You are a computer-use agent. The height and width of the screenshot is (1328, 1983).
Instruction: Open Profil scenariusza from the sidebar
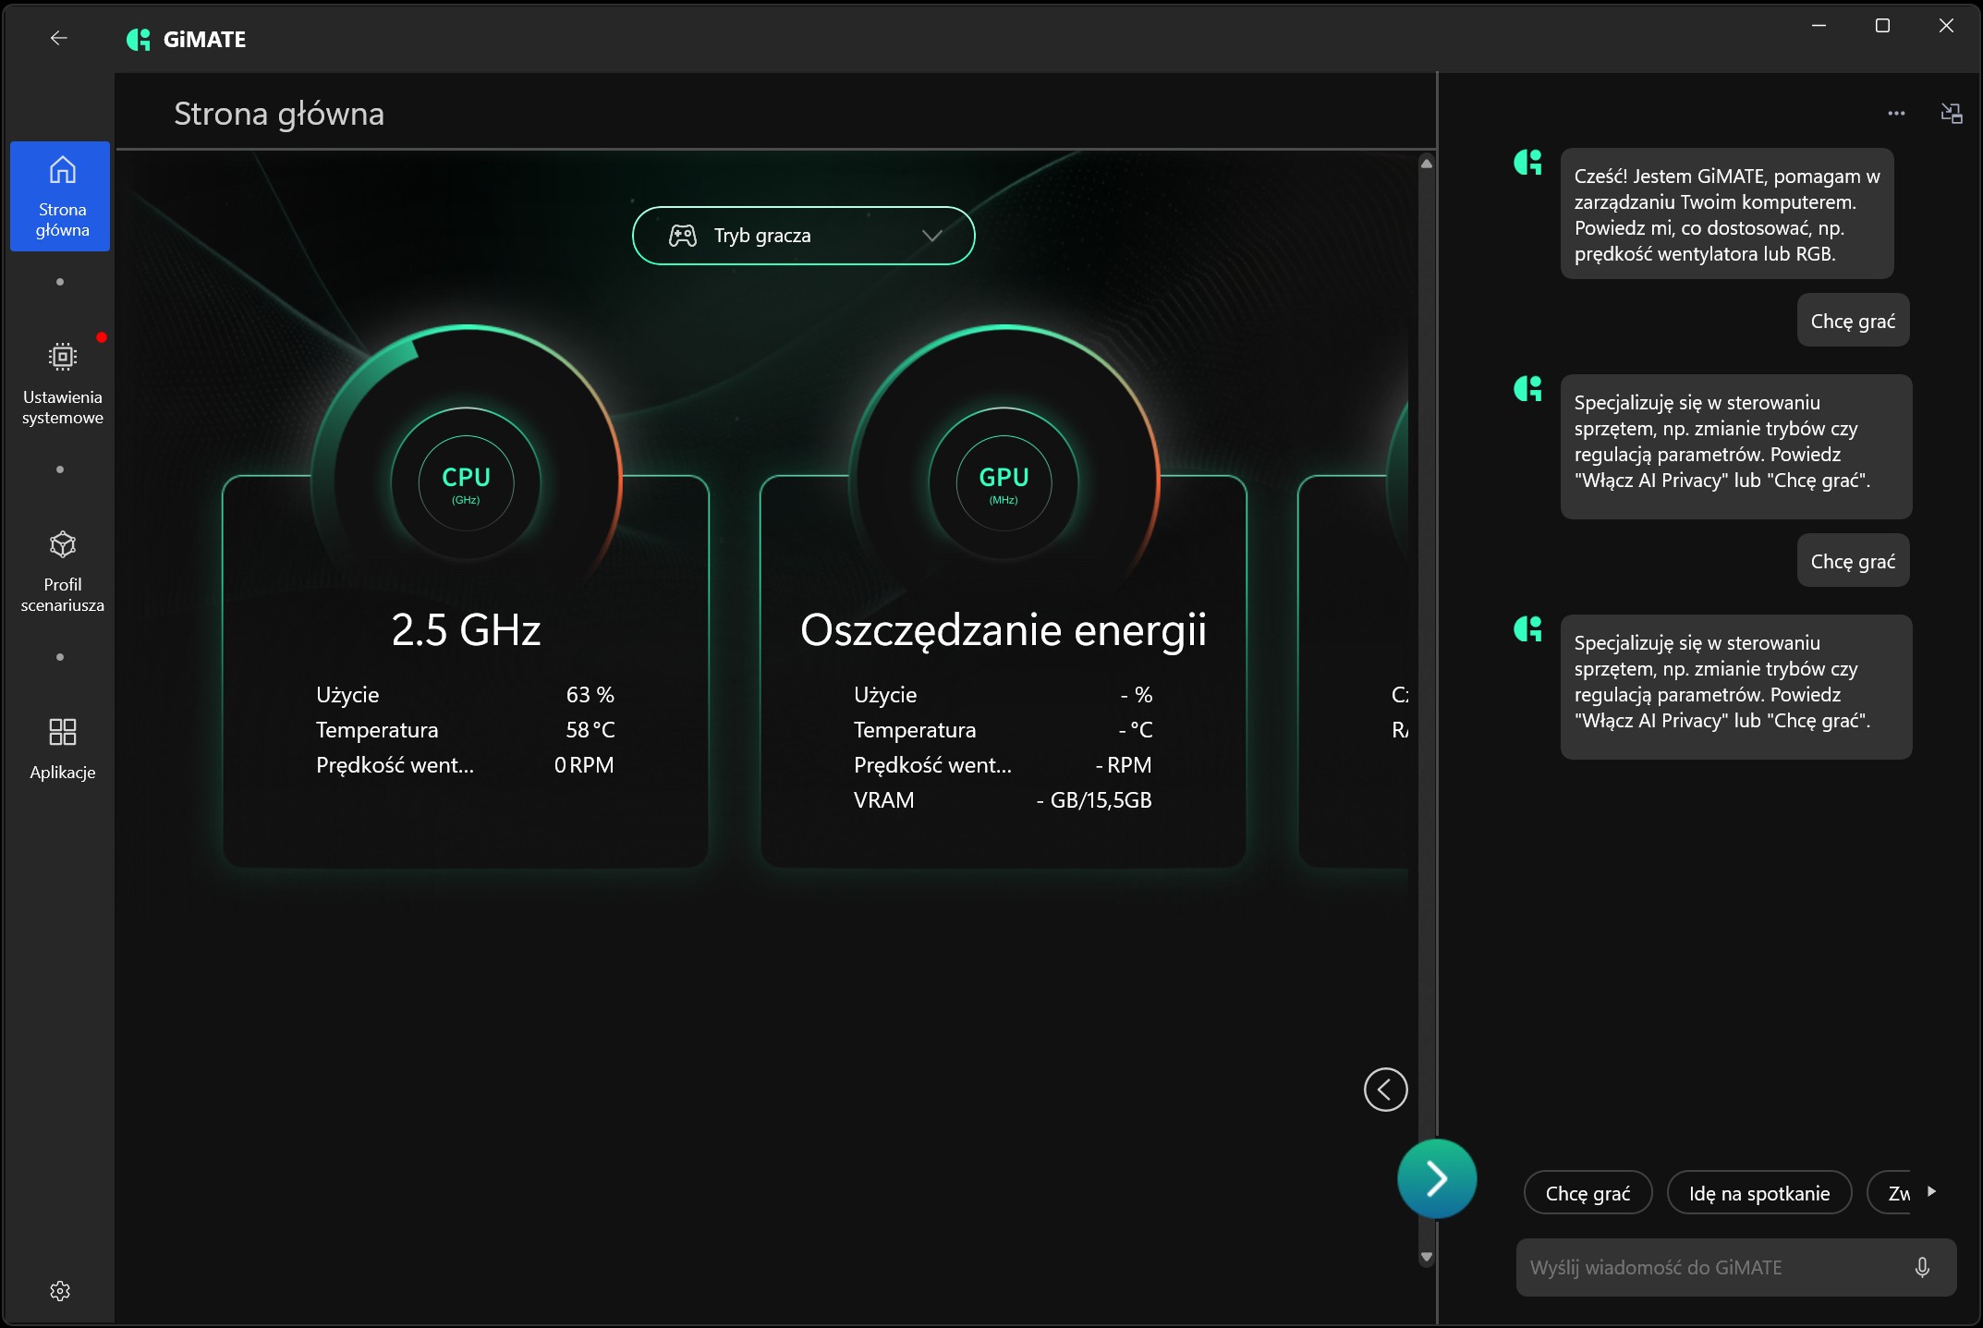(62, 571)
